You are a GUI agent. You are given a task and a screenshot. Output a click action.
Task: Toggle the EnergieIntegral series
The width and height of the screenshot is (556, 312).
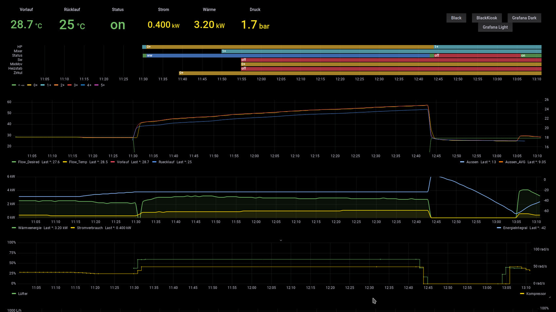pyautogui.click(x=515, y=228)
